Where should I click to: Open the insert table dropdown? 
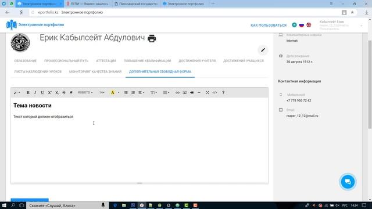[166, 93]
